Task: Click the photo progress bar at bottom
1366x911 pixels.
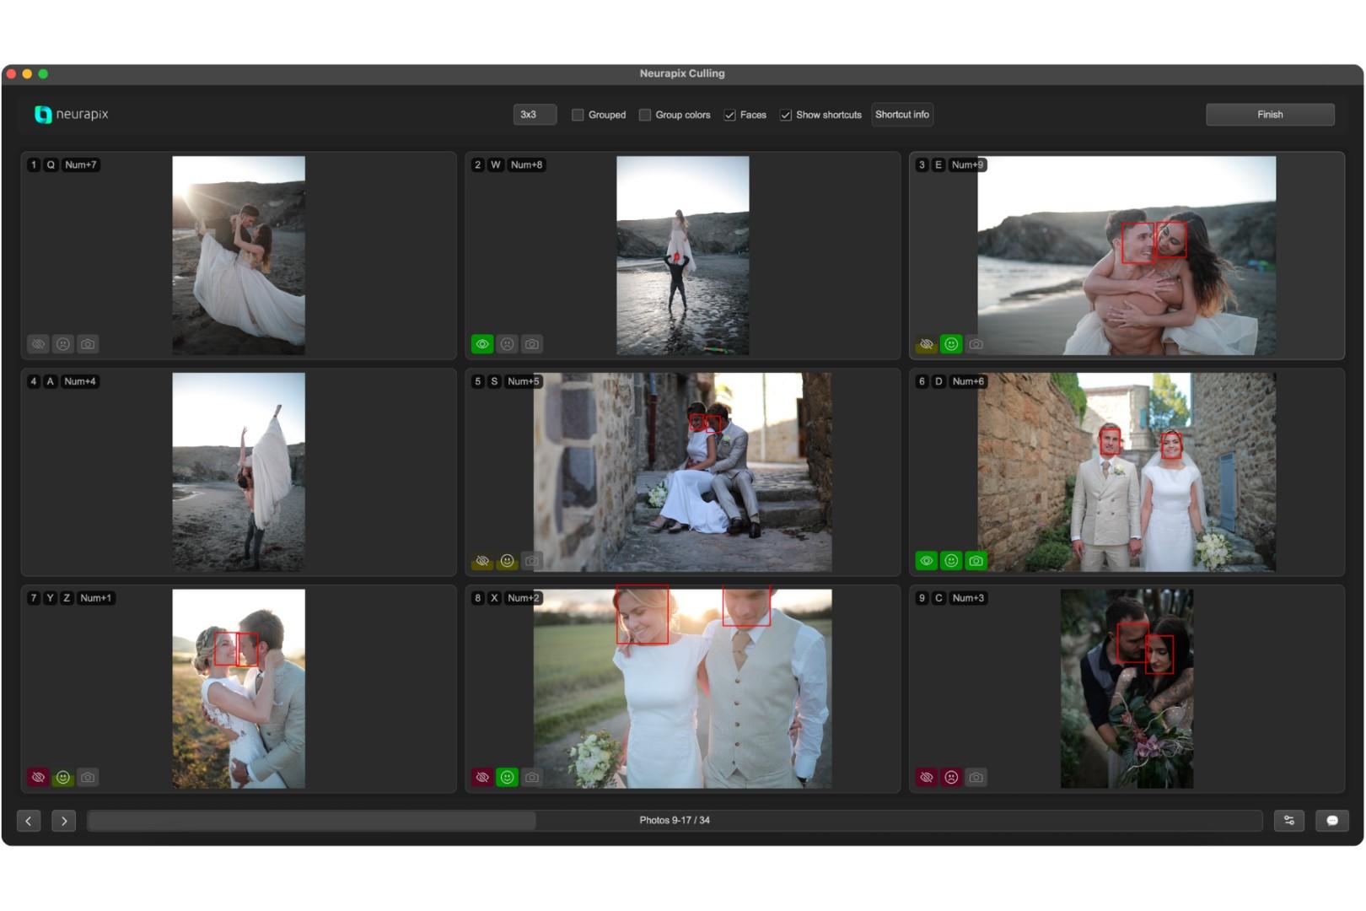Action: (x=674, y=821)
